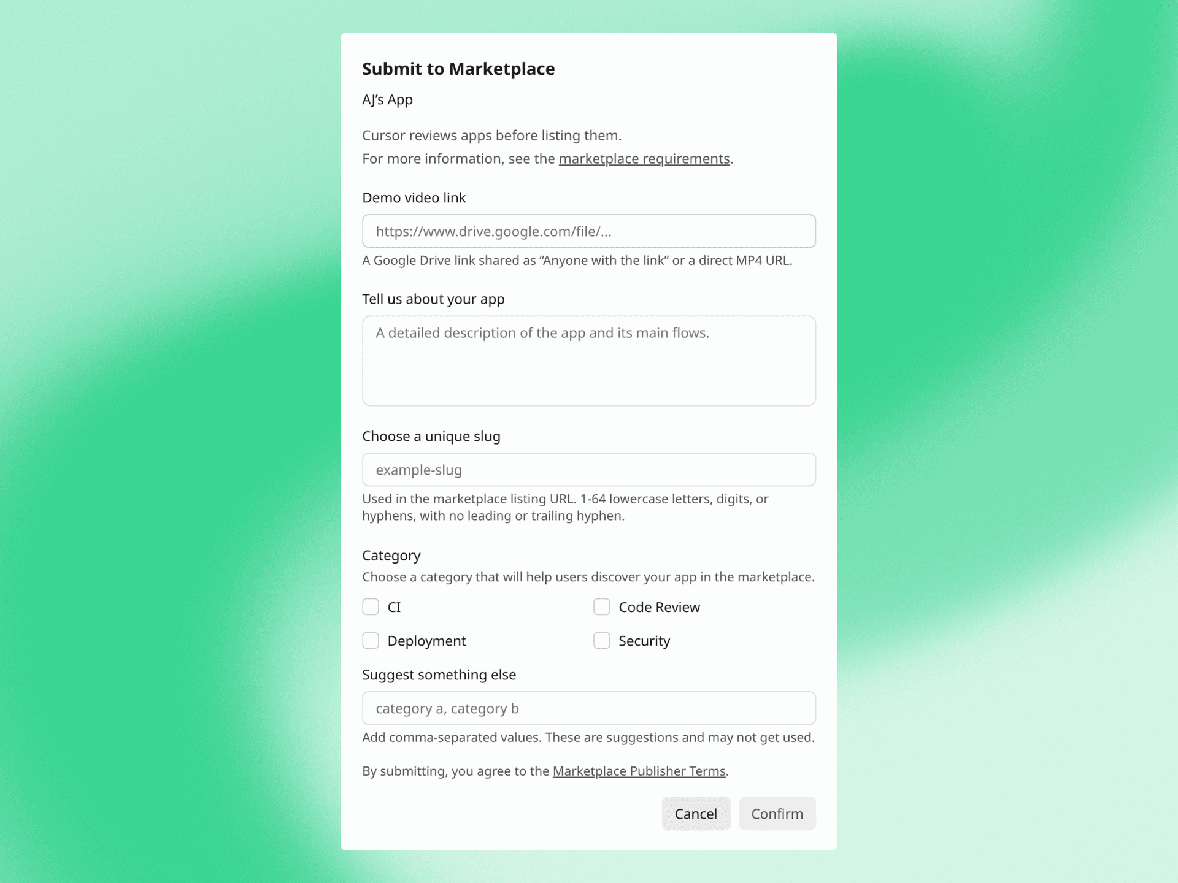The image size is (1178, 883).
Task: Open the marketplace requirements link
Action: 644,159
